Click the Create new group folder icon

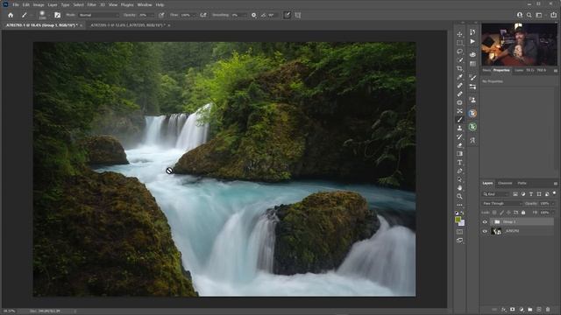[529, 309]
